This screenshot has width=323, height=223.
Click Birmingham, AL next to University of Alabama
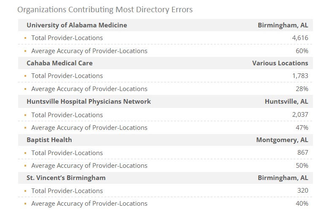(x=283, y=25)
